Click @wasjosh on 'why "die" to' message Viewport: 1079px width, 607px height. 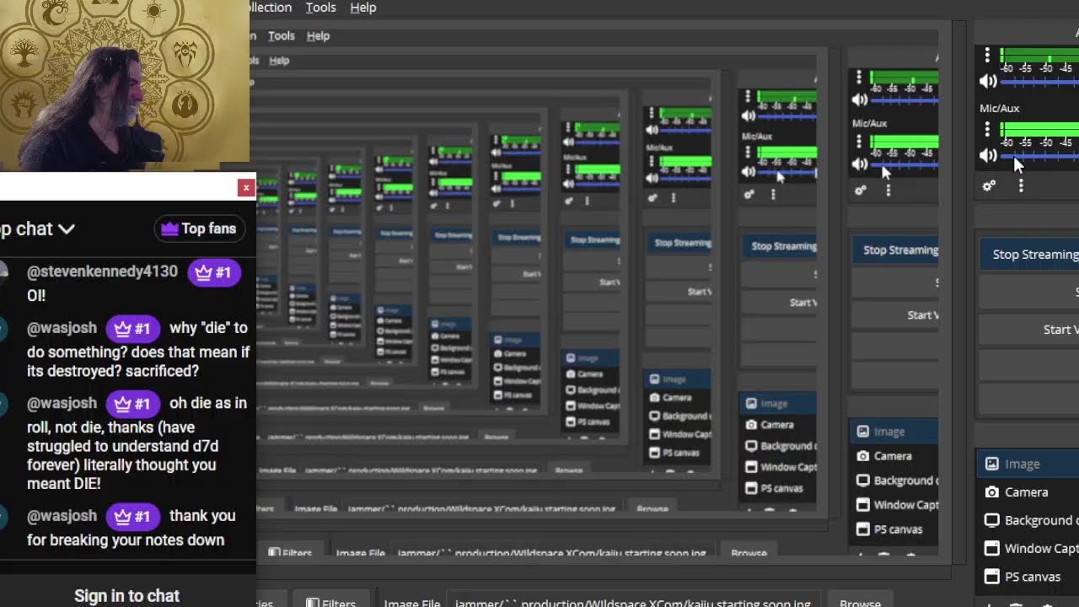click(62, 328)
